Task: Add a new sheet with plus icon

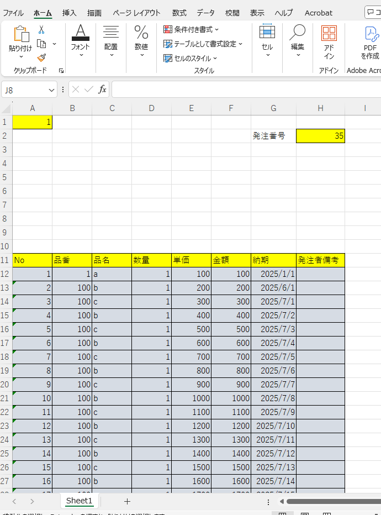Action: coord(127,501)
